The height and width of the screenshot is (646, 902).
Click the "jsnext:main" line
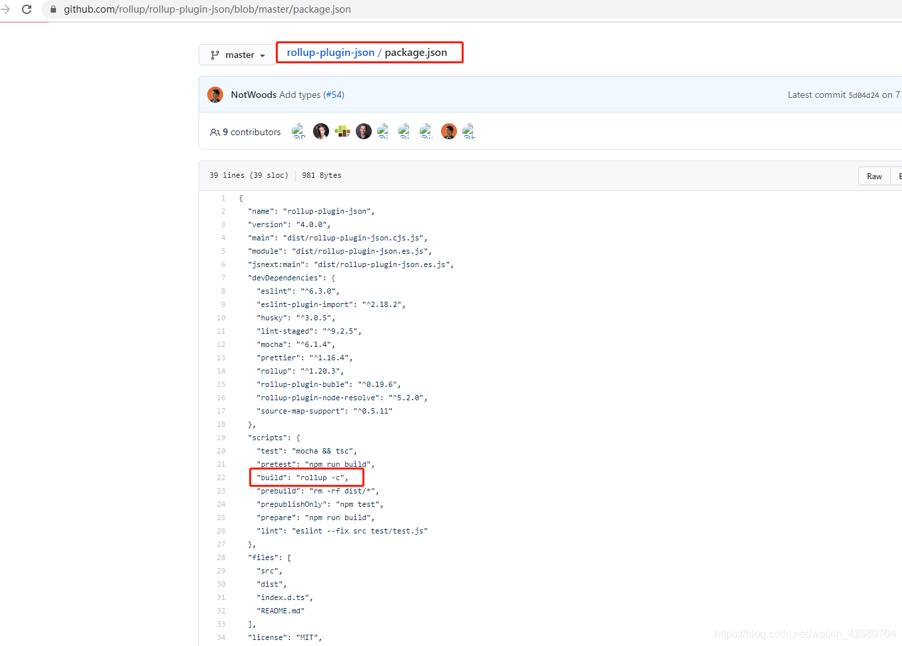(351, 264)
